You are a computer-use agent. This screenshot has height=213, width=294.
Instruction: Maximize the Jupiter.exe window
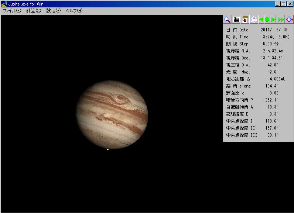click(284, 4)
